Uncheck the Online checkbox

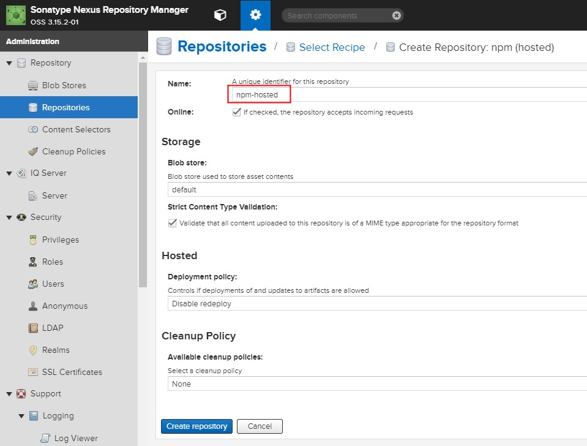click(x=236, y=113)
